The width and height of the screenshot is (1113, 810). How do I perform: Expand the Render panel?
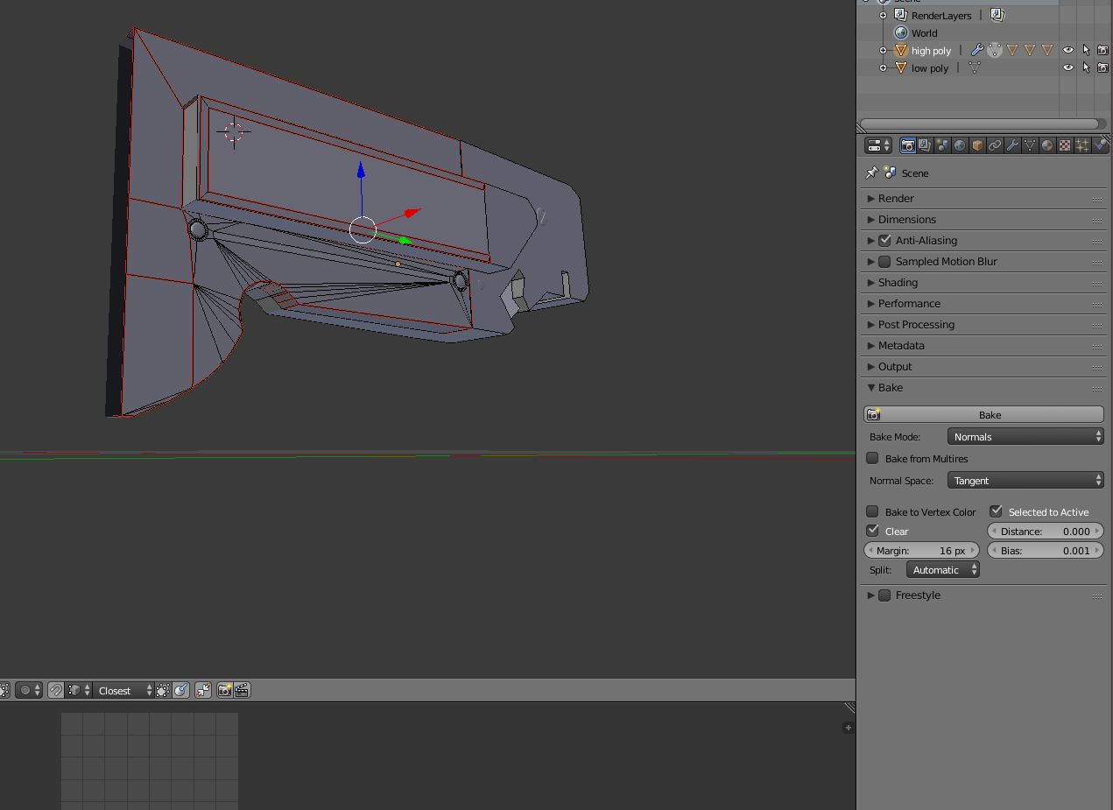[x=896, y=199]
